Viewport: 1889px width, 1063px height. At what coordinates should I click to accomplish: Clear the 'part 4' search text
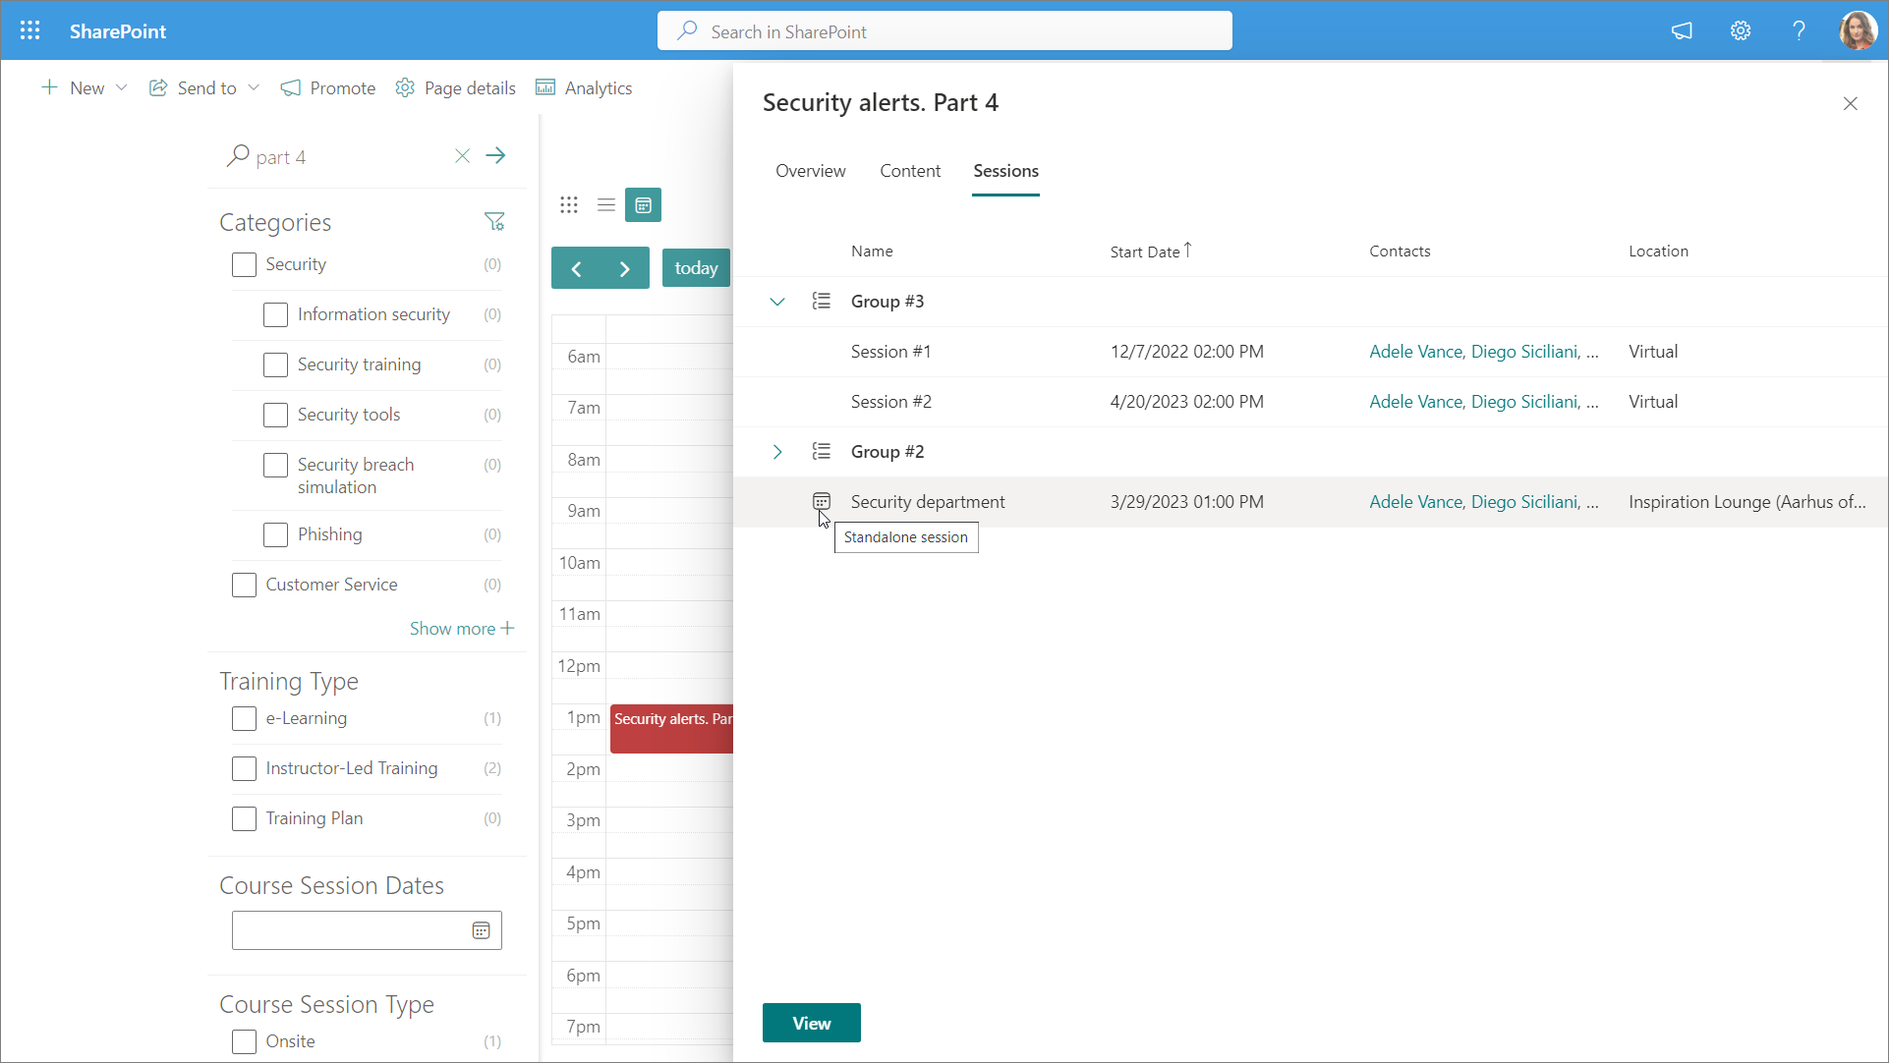462,156
